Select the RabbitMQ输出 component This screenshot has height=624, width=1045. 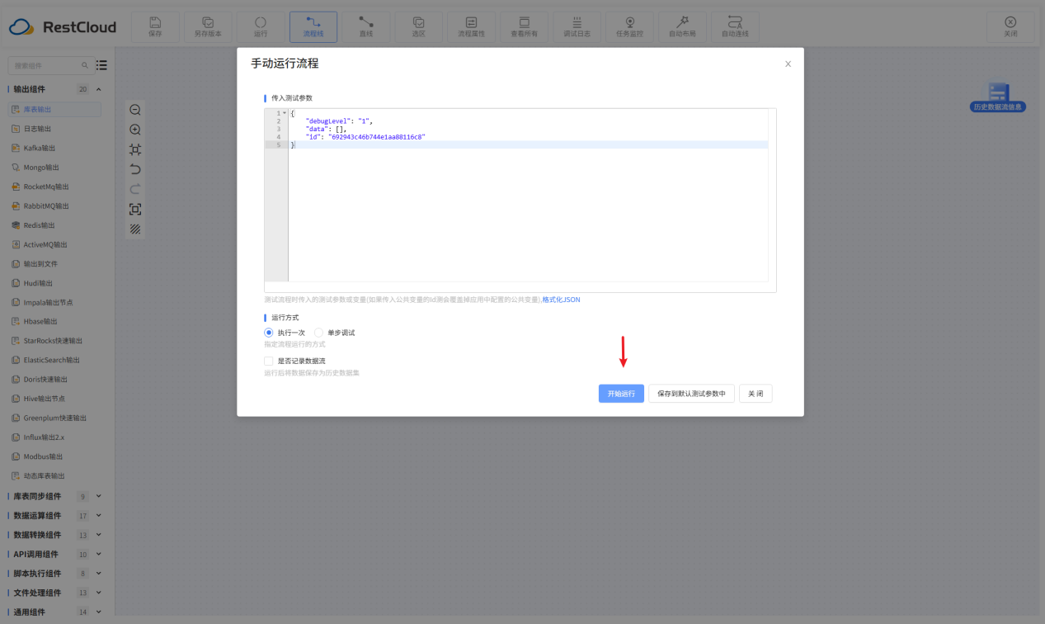[54, 206]
